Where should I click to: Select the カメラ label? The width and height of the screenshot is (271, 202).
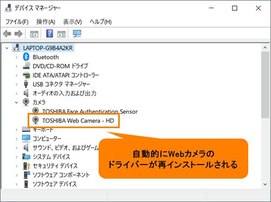coord(39,103)
